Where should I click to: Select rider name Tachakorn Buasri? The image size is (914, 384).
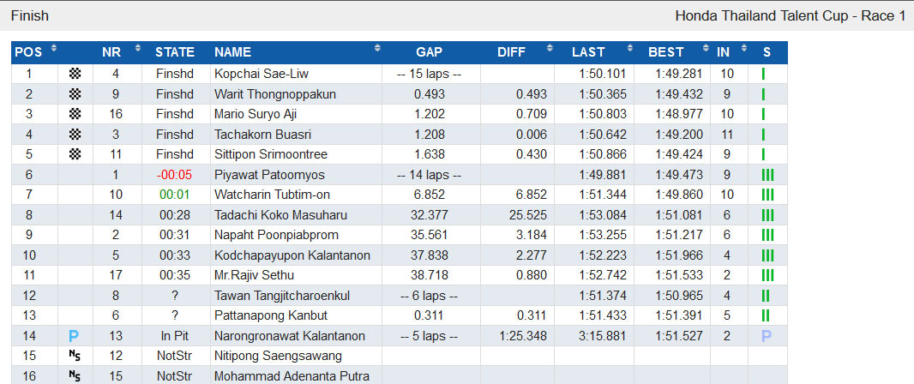click(262, 135)
